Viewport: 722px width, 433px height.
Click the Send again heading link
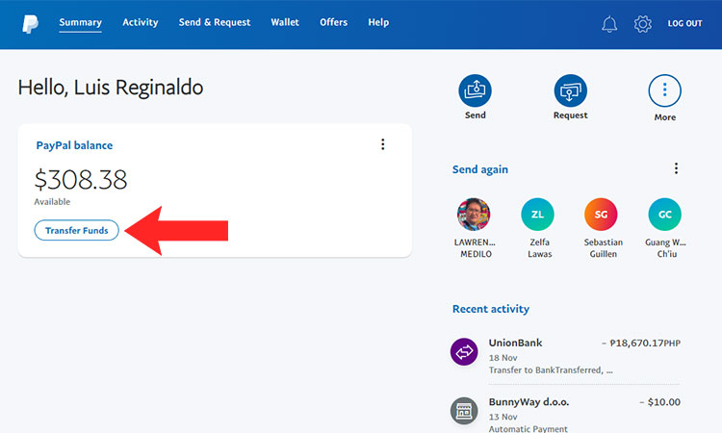[x=479, y=169]
